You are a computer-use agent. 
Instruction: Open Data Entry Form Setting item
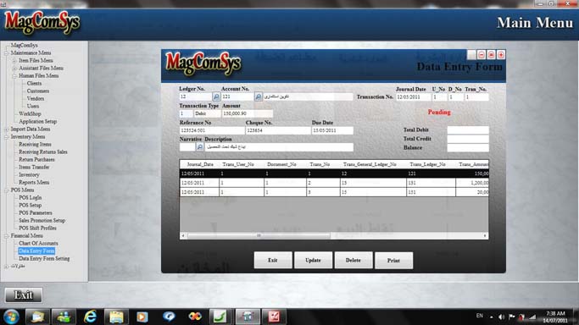pos(44,259)
